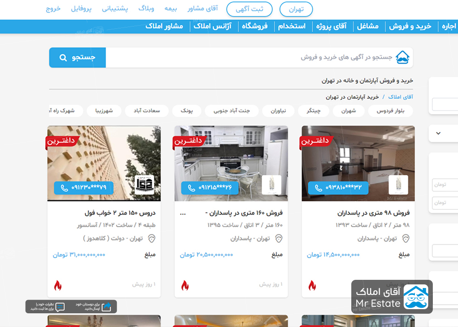This screenshot has height=327, width=458.
Task: Click the magnifier icon in the جستجو button
Action: 63,58
